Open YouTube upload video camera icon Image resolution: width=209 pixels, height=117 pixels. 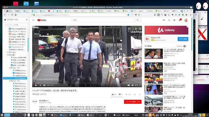pyautogui.click(x=164, y=20)
